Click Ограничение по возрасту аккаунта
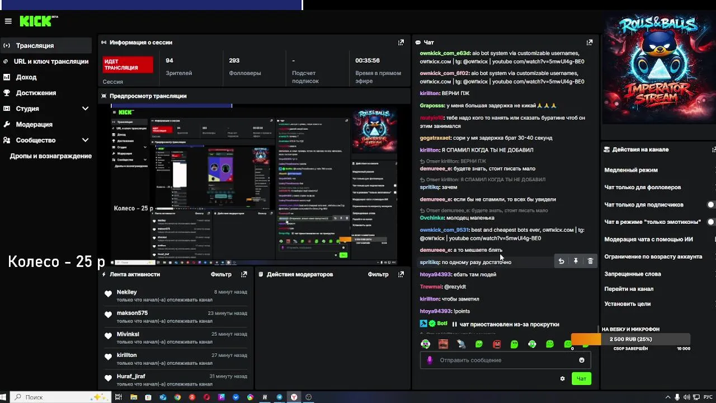716x403 pixels. tap(653, 257)
